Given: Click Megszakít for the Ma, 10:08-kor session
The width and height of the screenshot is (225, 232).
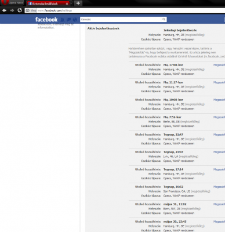Looking at the screenshot, I should click(219, 100).
